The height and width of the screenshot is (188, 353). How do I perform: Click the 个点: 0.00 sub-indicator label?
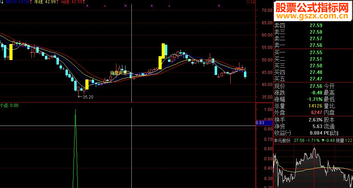pyautogui.click(x=9, y=105)
